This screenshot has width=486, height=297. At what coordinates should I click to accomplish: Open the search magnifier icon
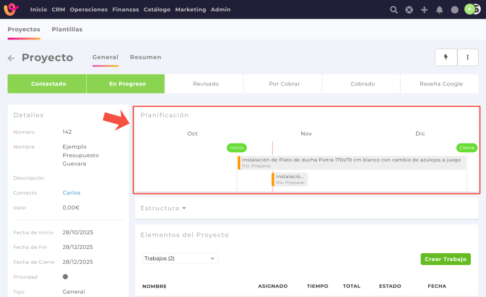[394, 10]
